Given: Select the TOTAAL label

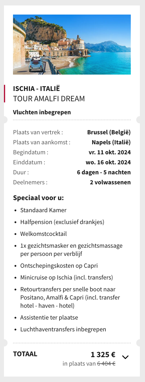Looking at the screenshot, I should pos(25,354).
